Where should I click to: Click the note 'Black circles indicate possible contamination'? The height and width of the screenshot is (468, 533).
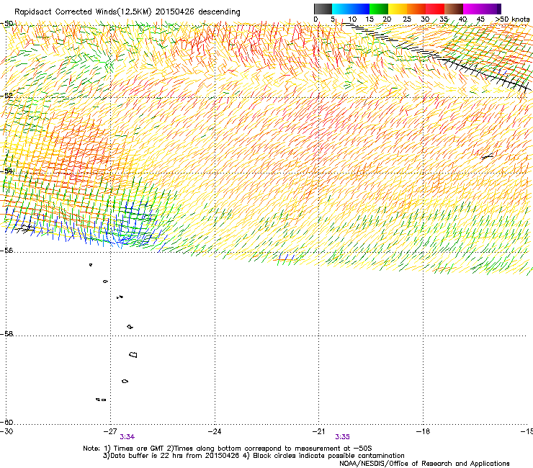[328, 456]
